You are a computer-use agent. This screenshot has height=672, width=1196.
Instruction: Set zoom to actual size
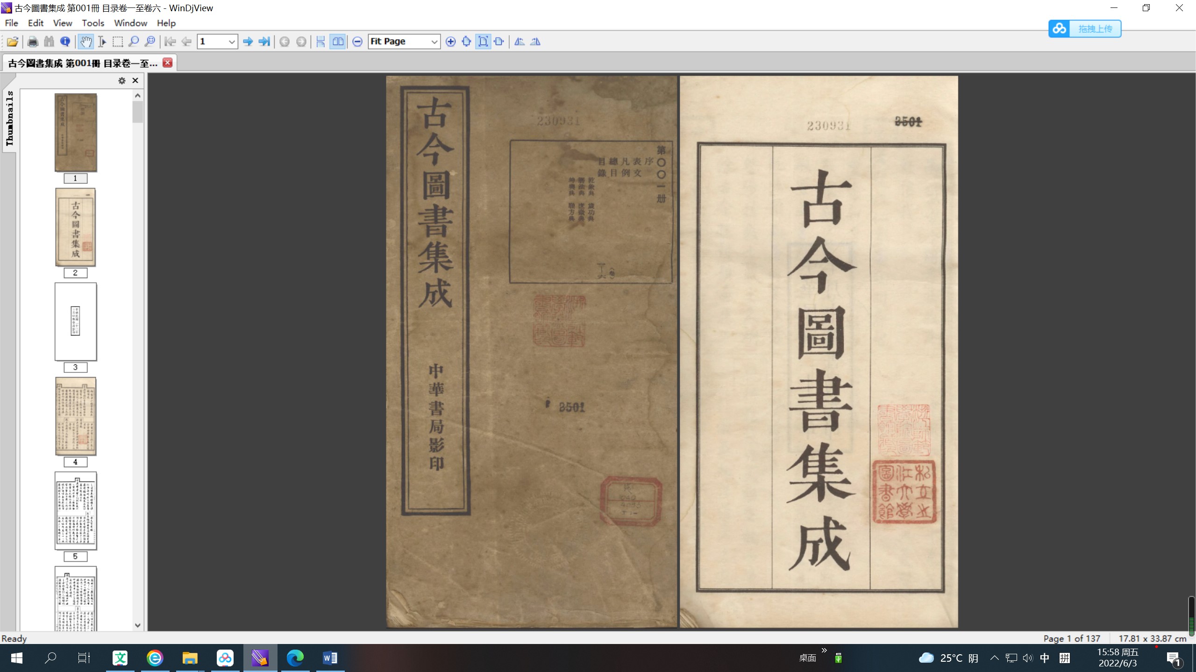click(x=466, y=42)
